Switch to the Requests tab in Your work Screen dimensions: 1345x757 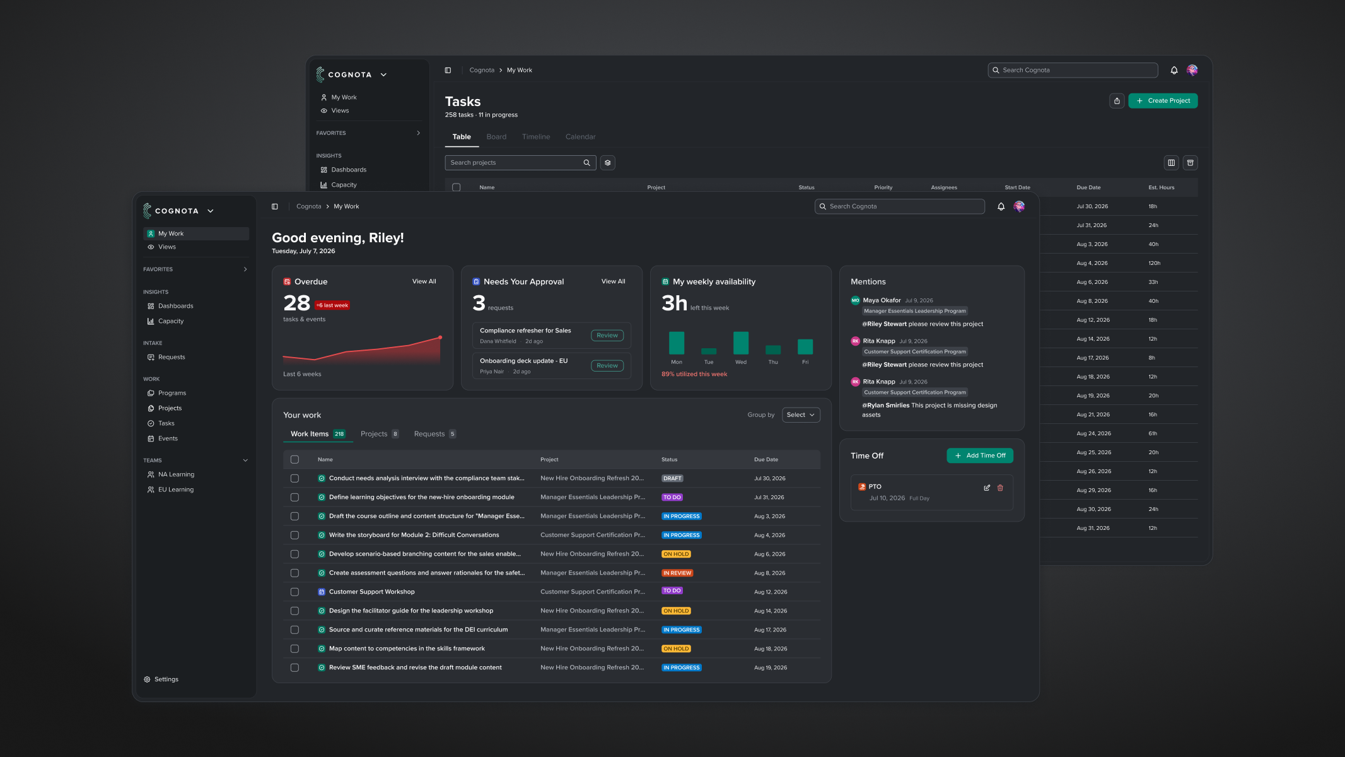point(435,434)
